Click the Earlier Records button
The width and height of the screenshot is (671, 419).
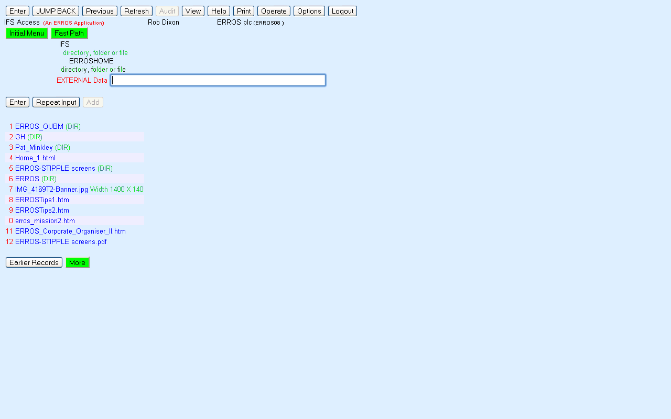[x=34, y=262]
